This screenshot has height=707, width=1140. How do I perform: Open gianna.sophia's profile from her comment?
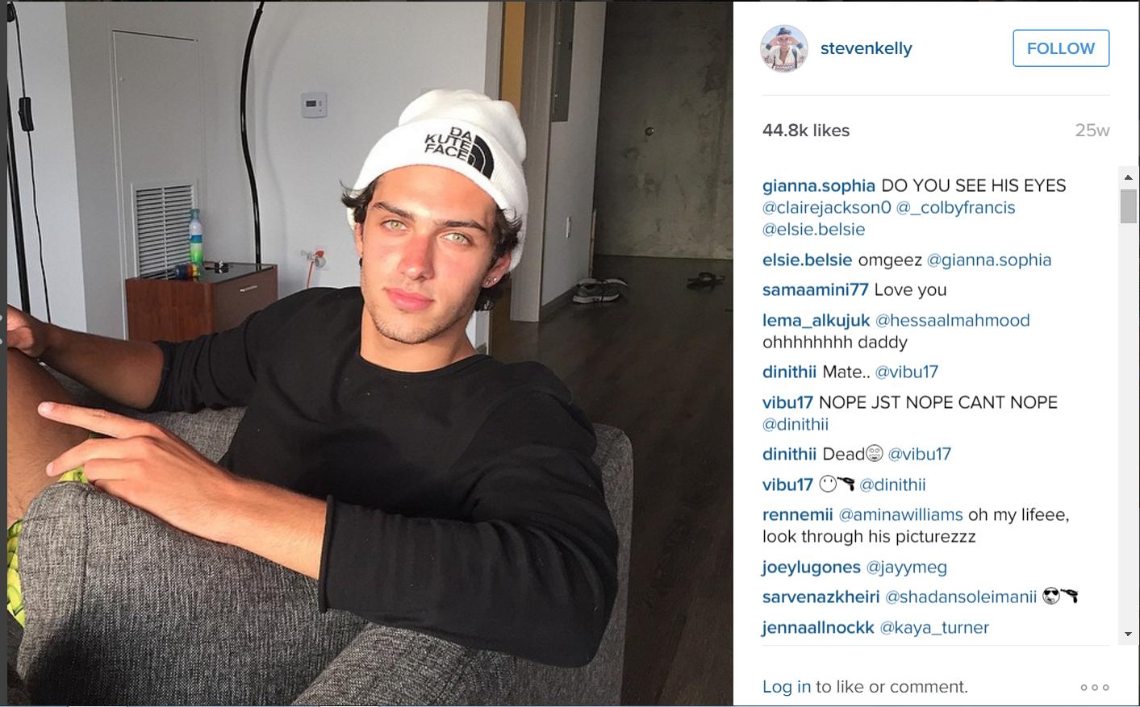tap(818, 185)
